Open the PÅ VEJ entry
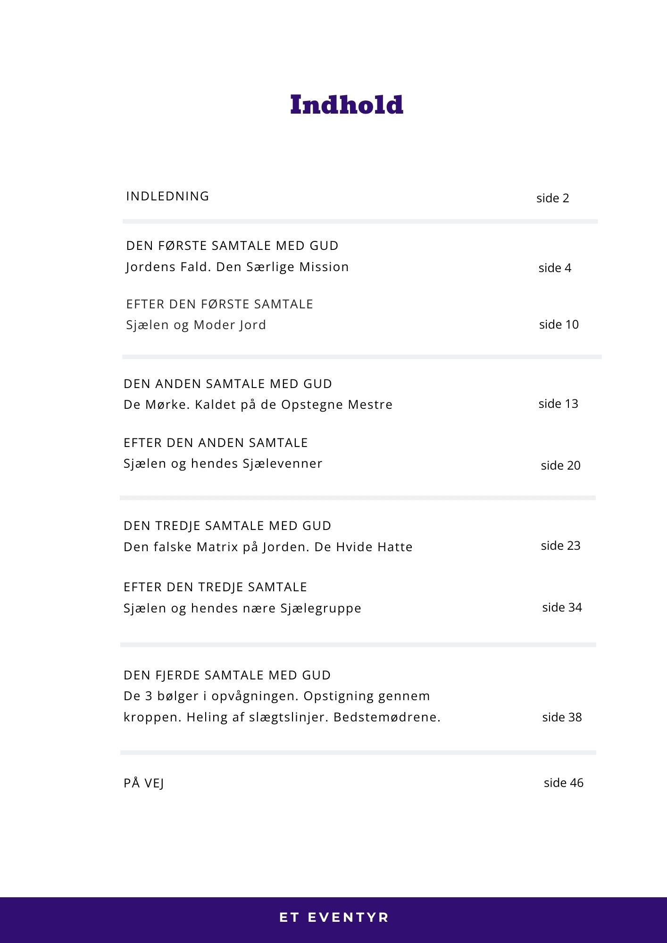The width and height of the screenshot is (667, 943). 144,783
